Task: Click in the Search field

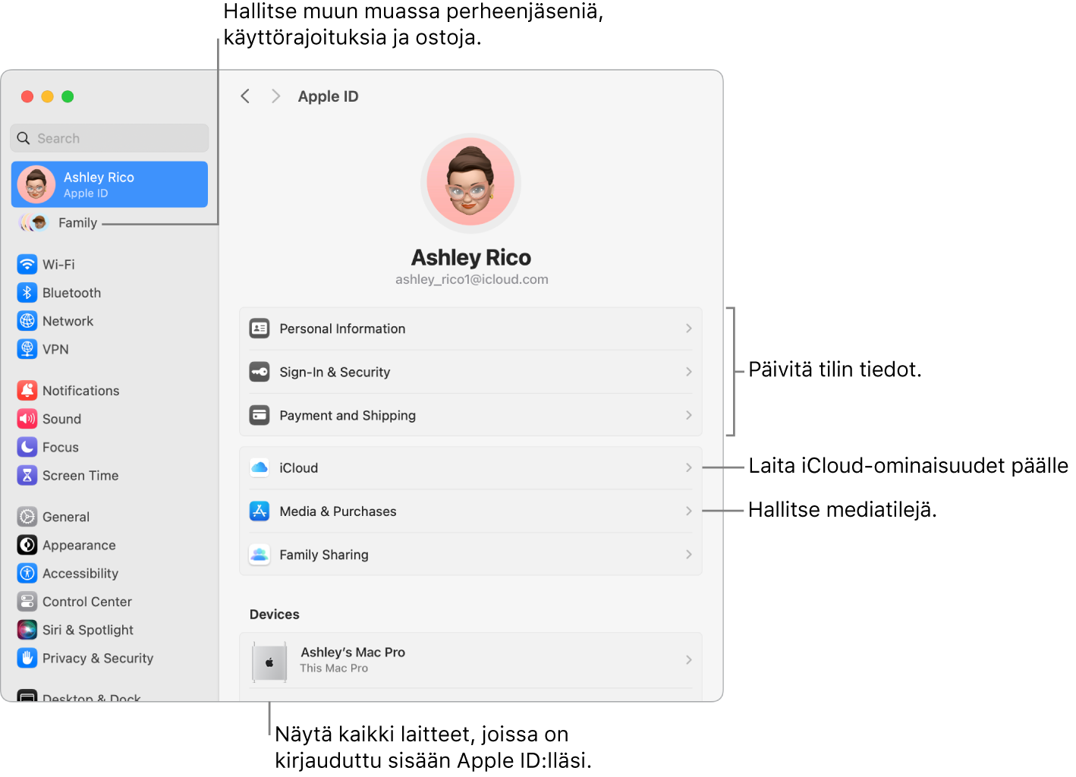Action: (x=109, y=138)
